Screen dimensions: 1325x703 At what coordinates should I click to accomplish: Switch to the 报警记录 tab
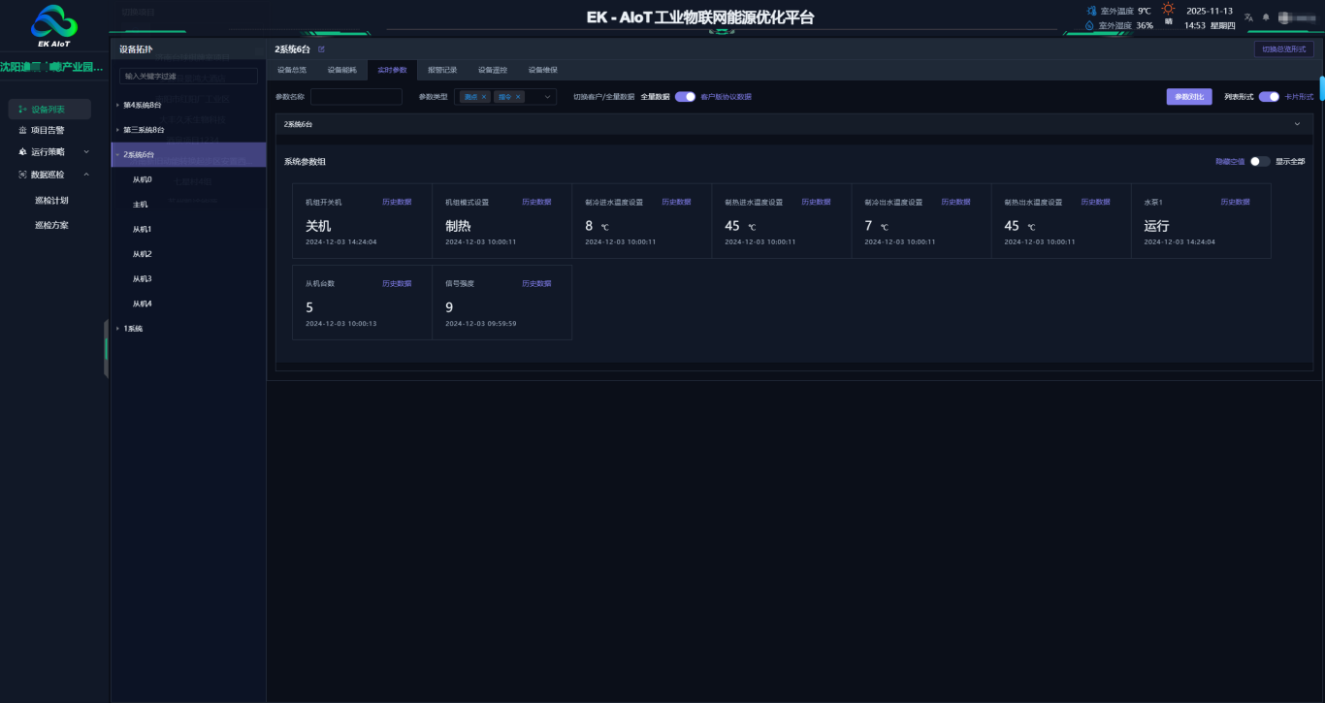click(442, 70)
